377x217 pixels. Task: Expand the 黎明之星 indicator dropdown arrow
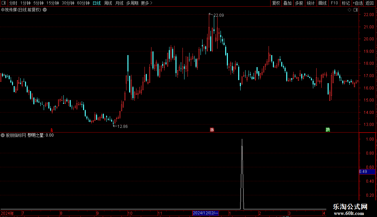click(x=3, y=135)
